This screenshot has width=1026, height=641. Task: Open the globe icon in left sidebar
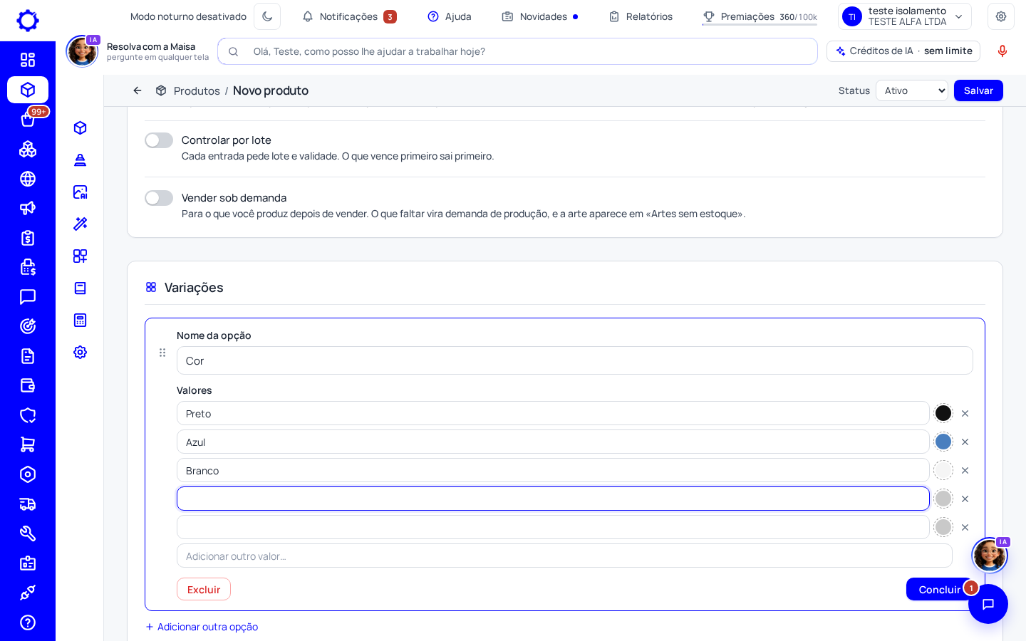coord(28,179)
